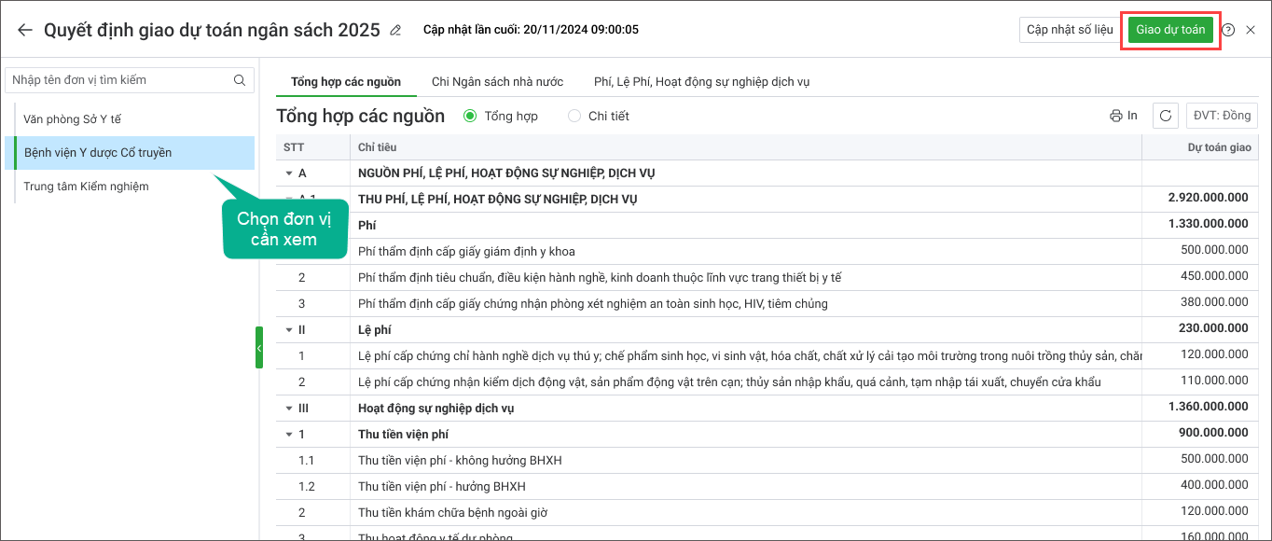The image size is (1272, 541).
Task: Select the Tổng hợp radio option
Action: coord(470,116)
